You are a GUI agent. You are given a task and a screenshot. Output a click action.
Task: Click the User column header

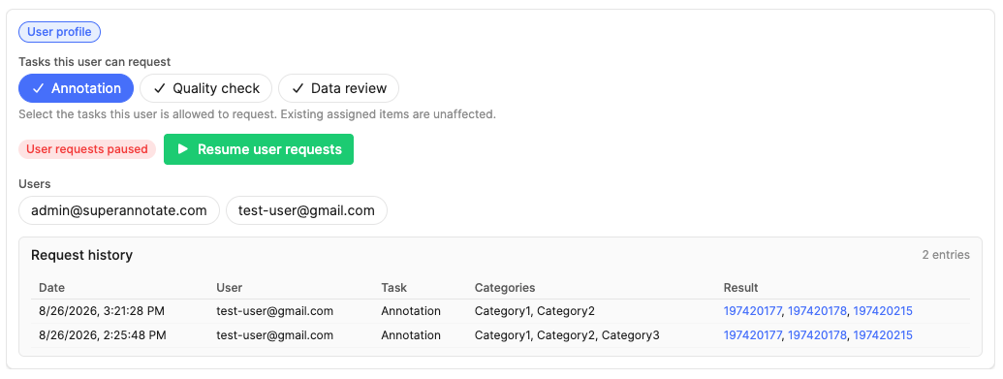pos(230,288)
